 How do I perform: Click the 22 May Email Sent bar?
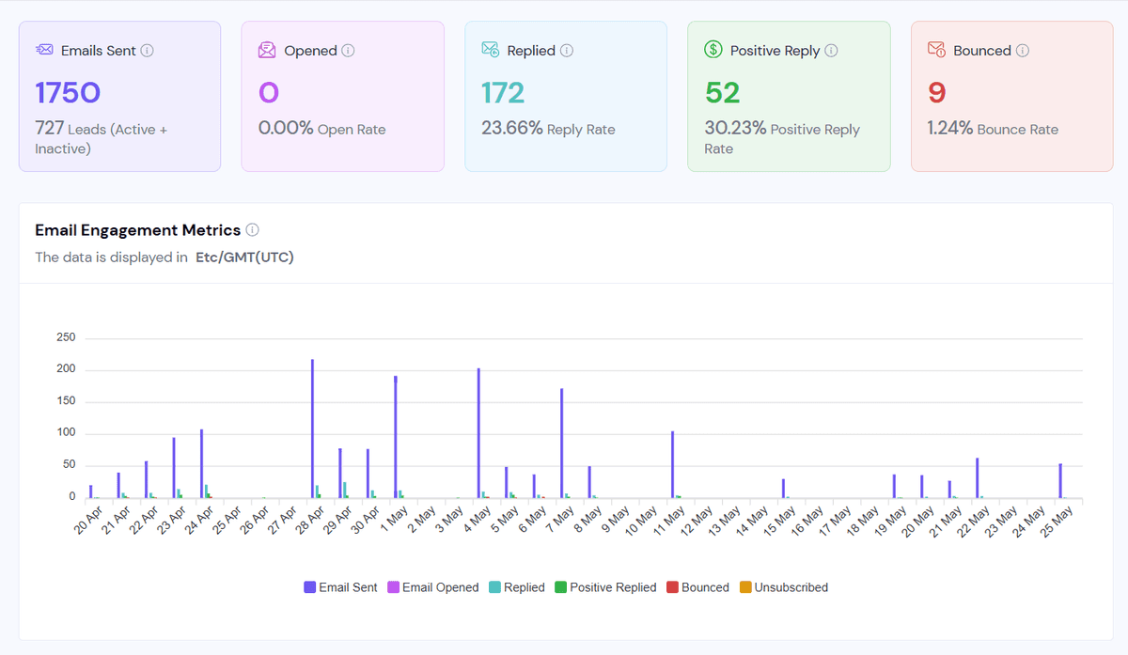coord(977,478)
